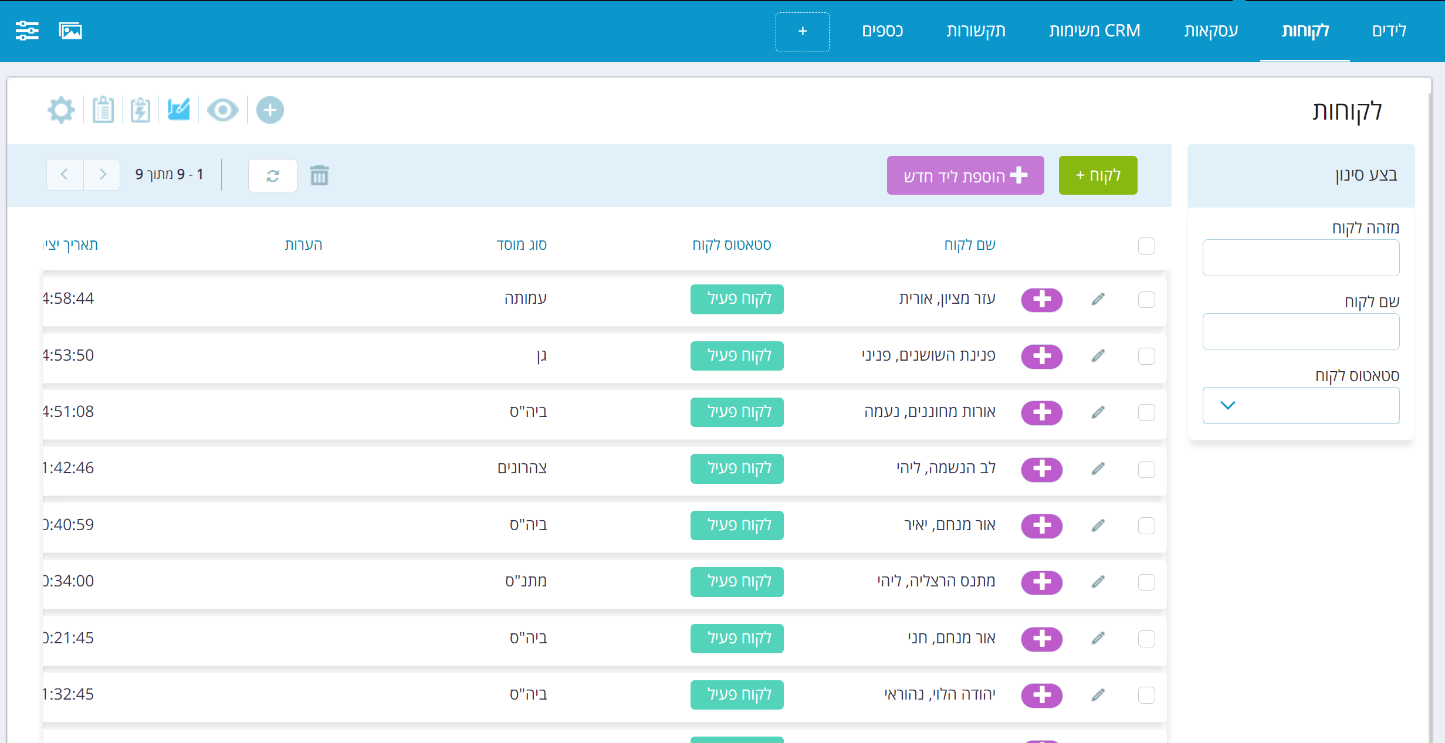
Task: Add new tab with dashed plus button
Action: (x=802, y=32)
